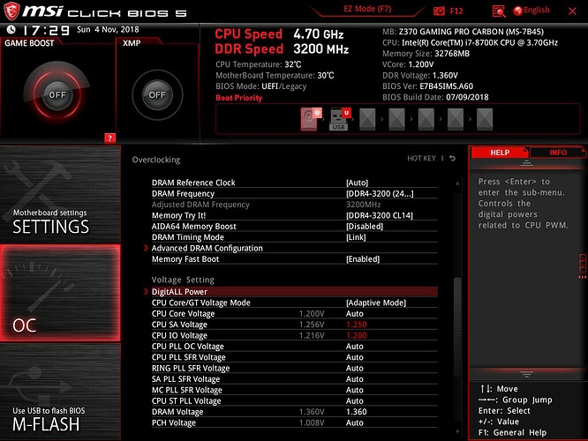
Task: Select SA PLL SFR Voltage row
Action: [294, 378]
